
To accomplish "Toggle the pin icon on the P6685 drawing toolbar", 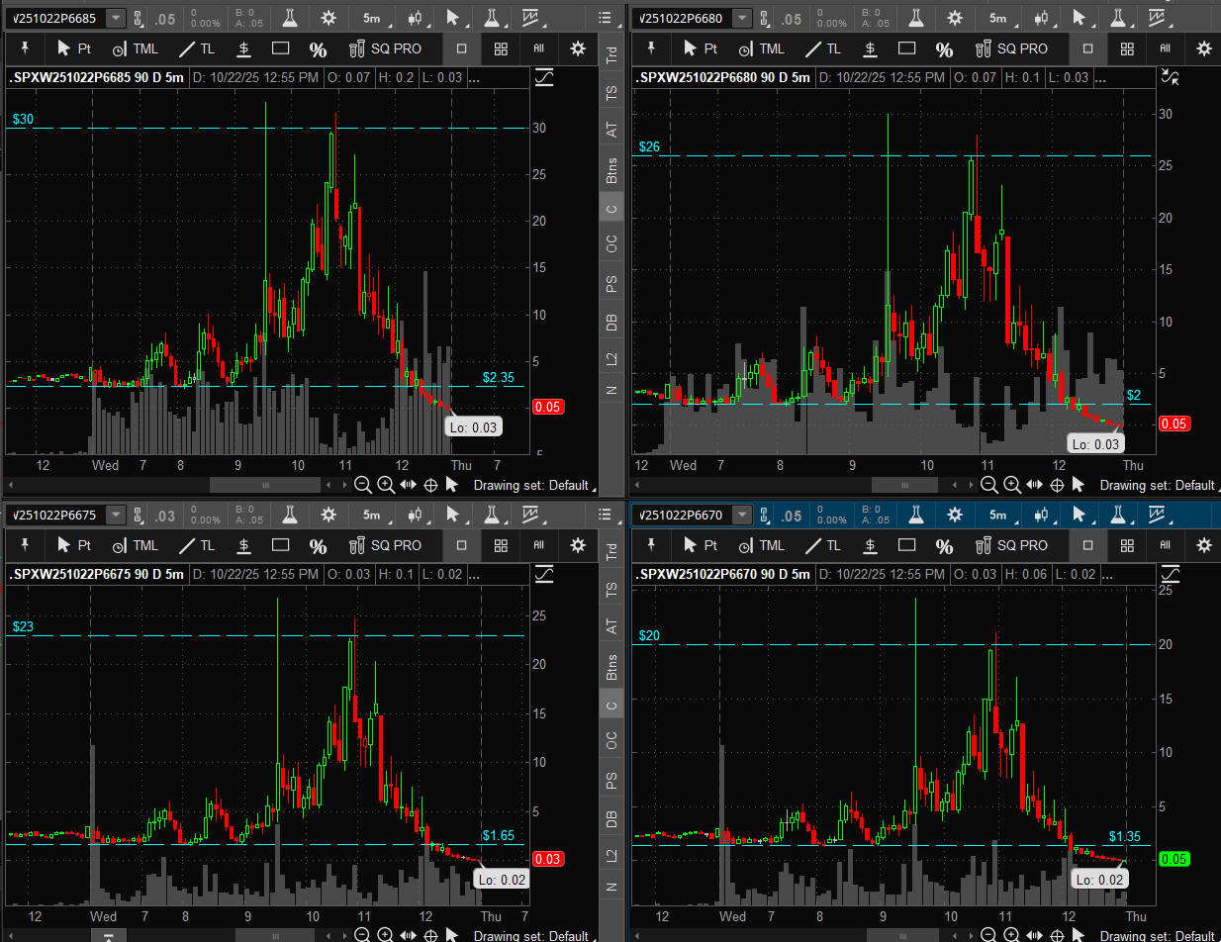I will tap(26, 48).
